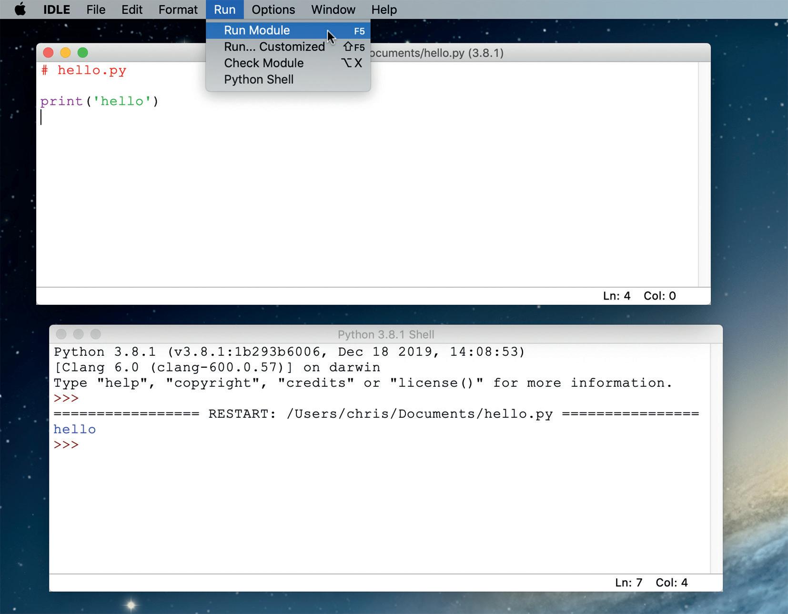Click 'Col: 0' in editor status bar

point(660,296)
